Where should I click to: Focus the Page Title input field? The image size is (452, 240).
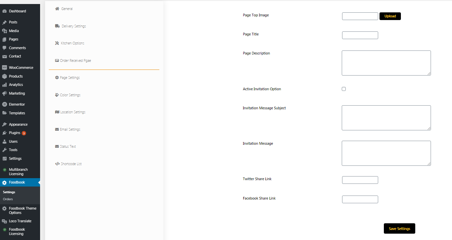point(360,35)
